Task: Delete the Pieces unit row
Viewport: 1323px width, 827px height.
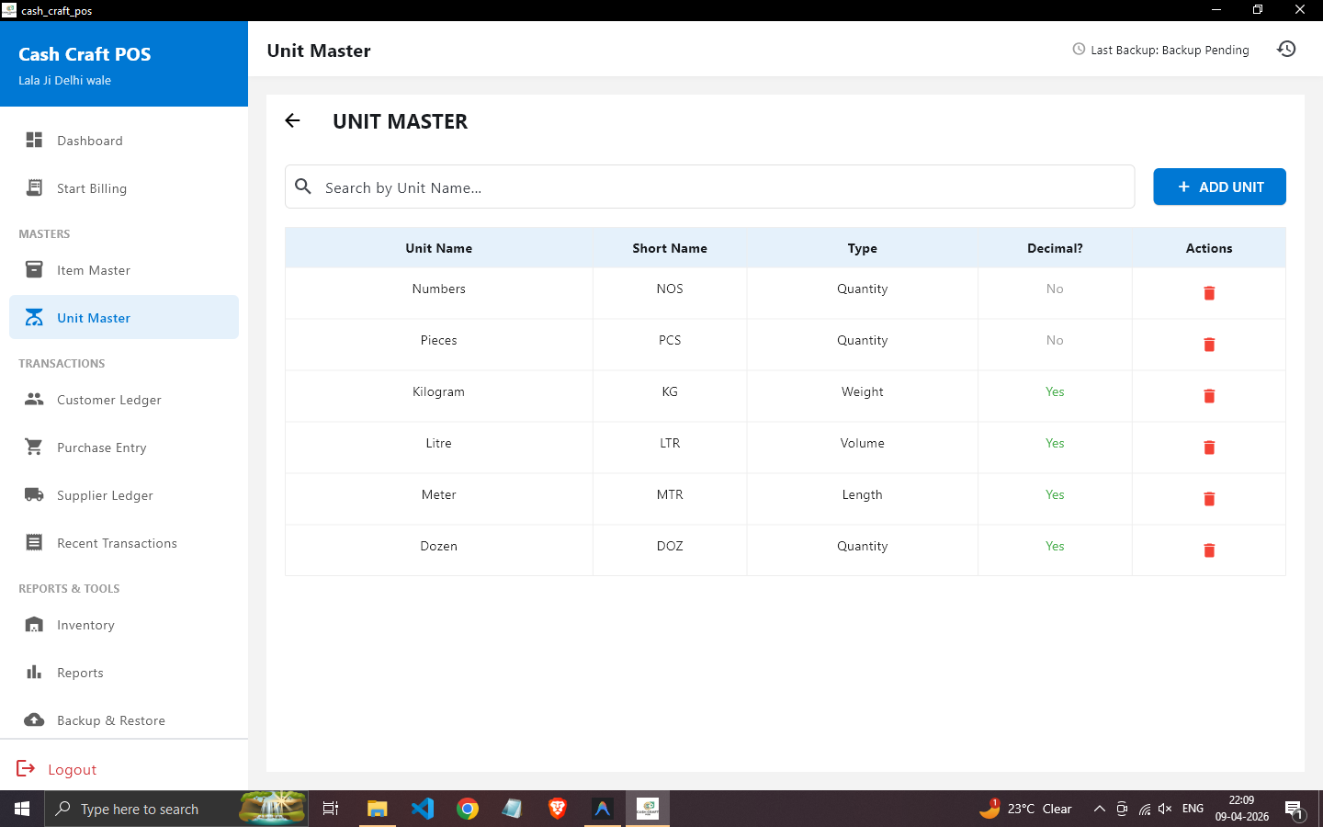Action: tap(1209, 345)
